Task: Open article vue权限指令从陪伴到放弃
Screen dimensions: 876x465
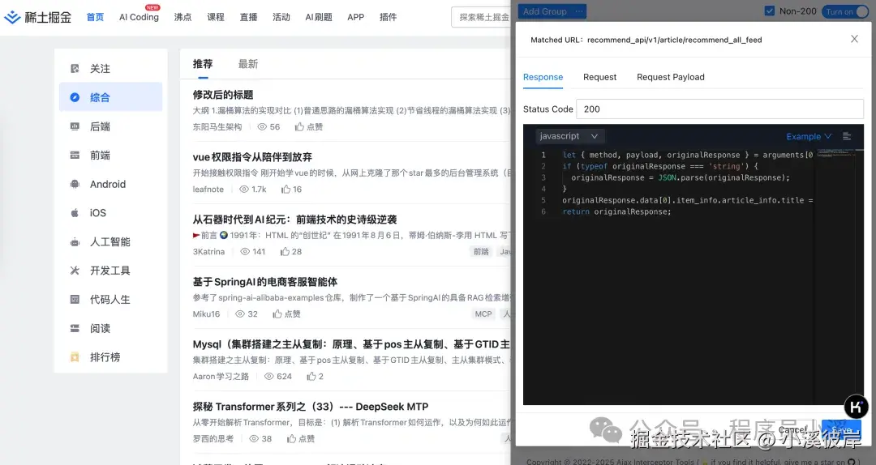Action: 252,157
